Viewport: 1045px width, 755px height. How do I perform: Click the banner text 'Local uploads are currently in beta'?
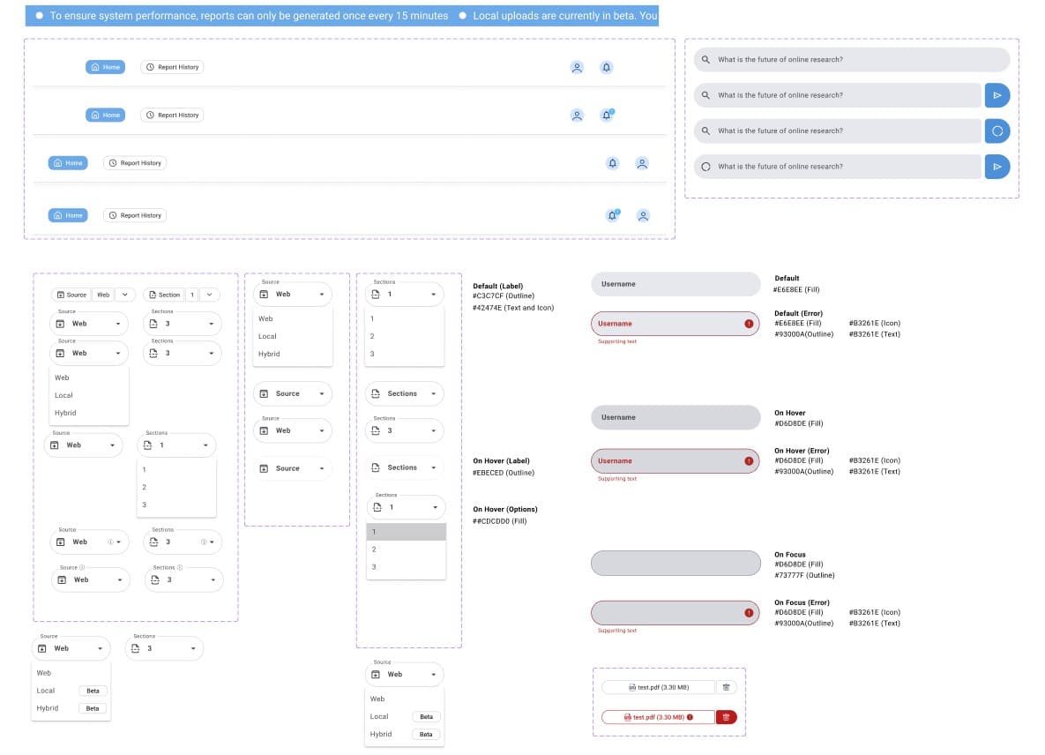point(553,15)
